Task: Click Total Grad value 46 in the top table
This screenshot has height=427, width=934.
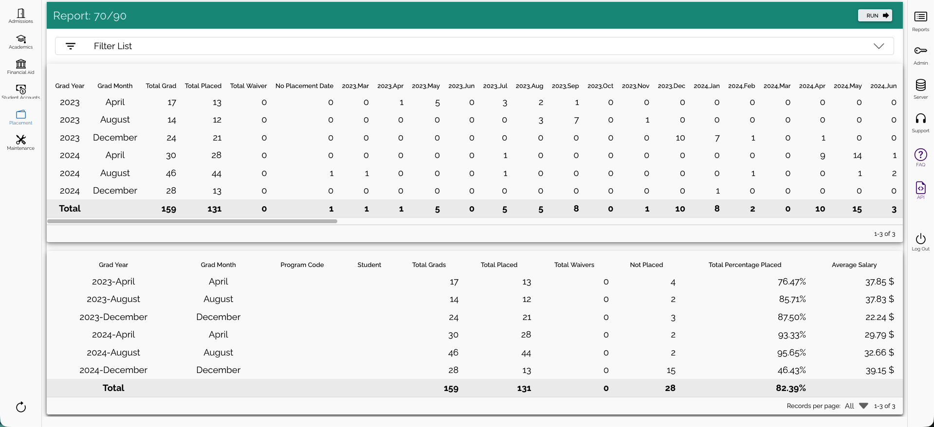Action: click(x=171, y=173)
